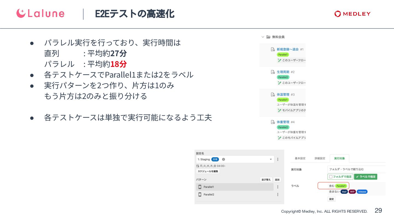This screenshot has width=394, height=222.
Task: Click the test case icon beside 体温管理
Action: [x=273, y=95]
